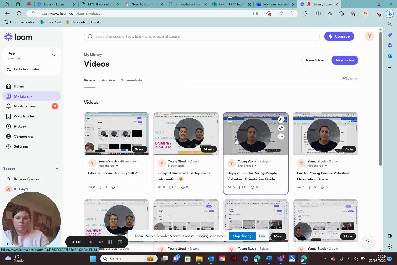Click the taskbar Search box
The height and width of the screenshot is (265, 397).
coord(129,259)
